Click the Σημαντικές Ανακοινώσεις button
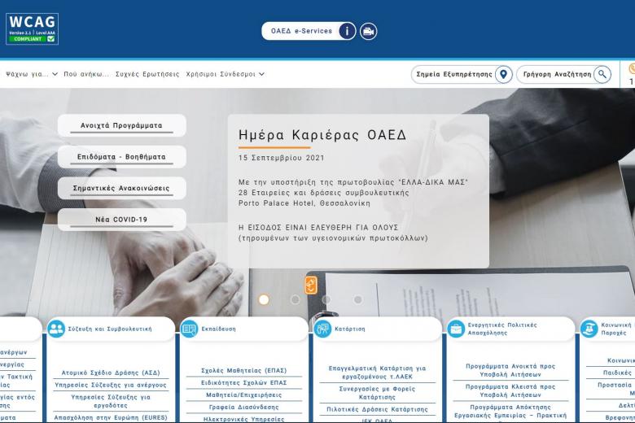Viewport: 635px width, 423px height. click(121, 188)
